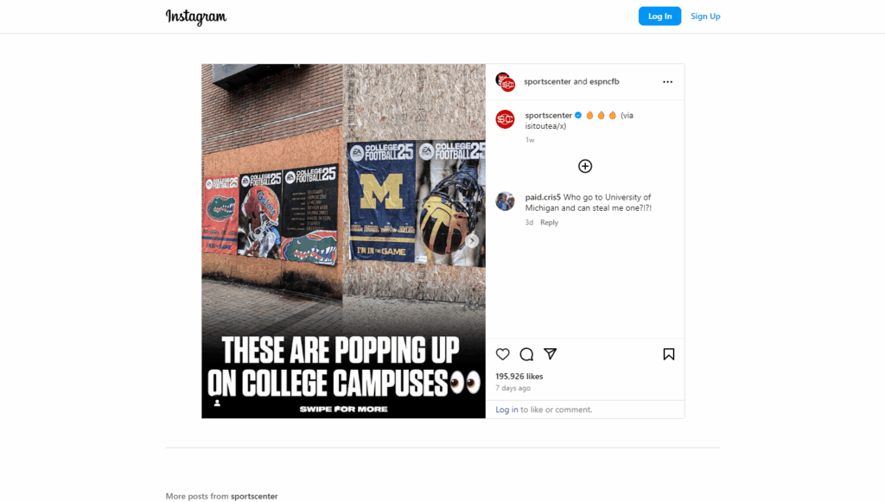This screenshot has height=502, width=885.
Task: Reply to paid.cris5's comment
Action: 549,222
